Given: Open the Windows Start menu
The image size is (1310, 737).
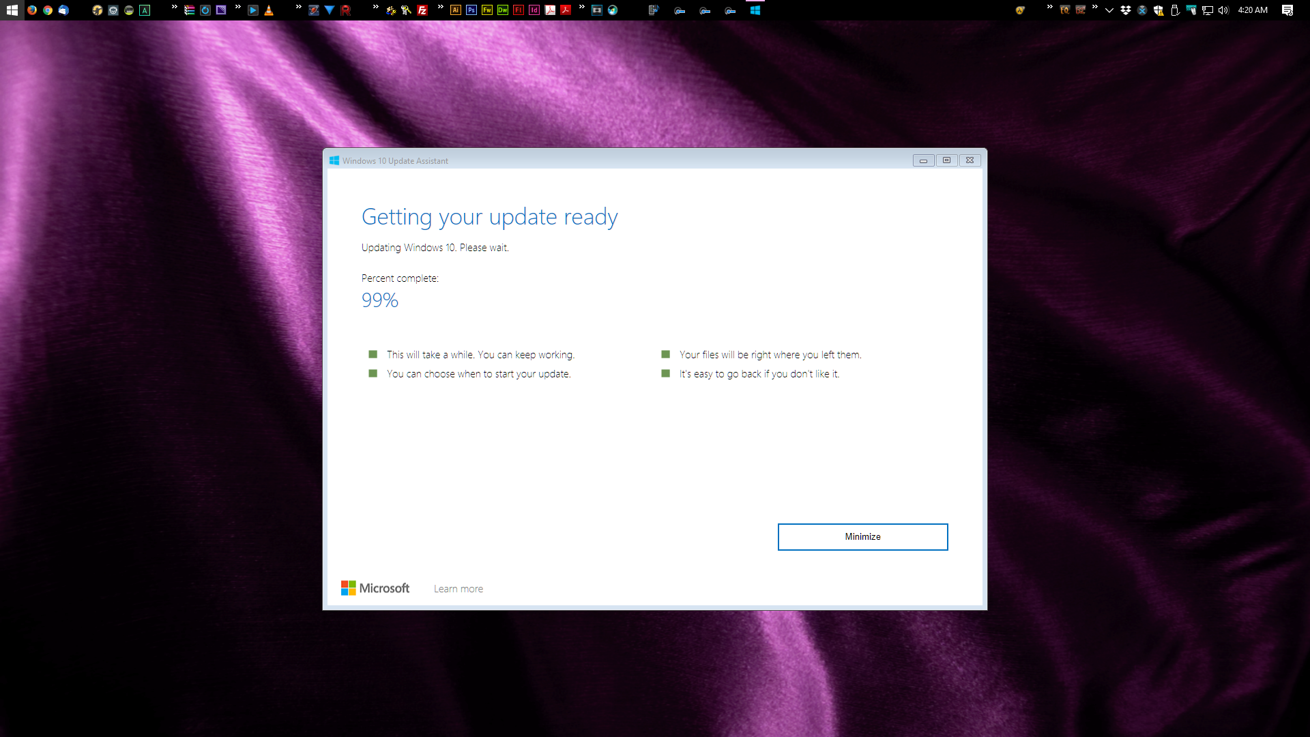Looking at the screenshot, I should click(12, 10).
